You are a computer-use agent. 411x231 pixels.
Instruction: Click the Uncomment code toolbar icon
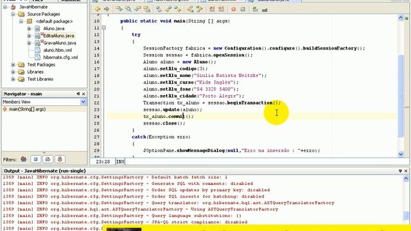(265, 10)
